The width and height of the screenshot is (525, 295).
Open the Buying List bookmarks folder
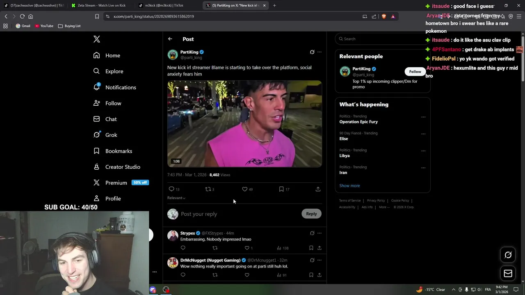(69, 26)
